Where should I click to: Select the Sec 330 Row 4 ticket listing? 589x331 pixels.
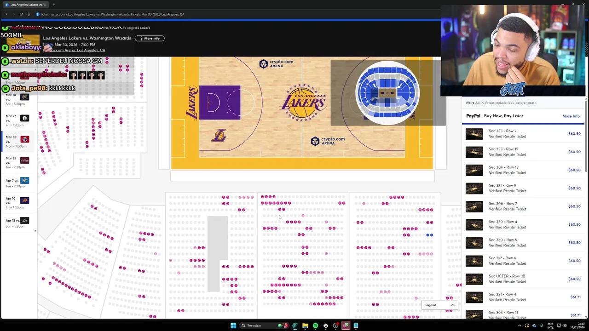click(x=523, y=224)
